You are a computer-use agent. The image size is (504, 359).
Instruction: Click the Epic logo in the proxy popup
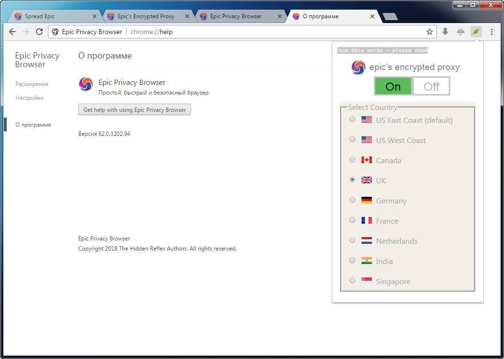point(359,68)
